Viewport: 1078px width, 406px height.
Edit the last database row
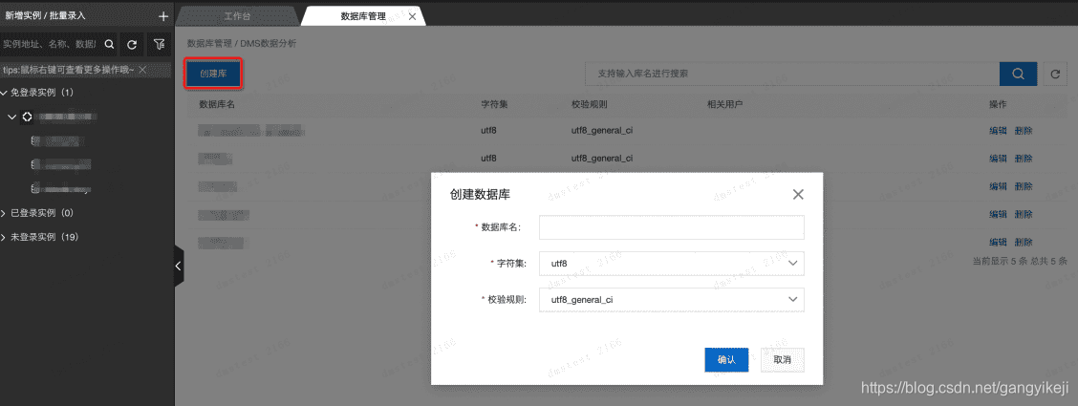998,242
